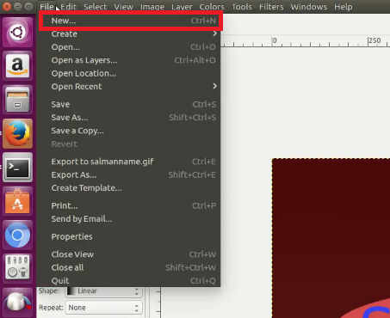Open the System Settings dock icon

(x=17, y=269)
